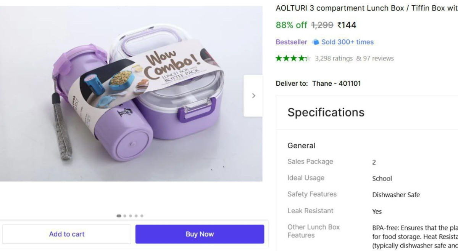Click the next image arrow on carousel
The image size is (458, 251).
[x=253, y=96]
